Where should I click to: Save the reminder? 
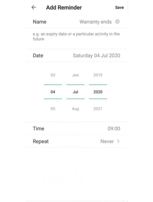coord(119,7)
